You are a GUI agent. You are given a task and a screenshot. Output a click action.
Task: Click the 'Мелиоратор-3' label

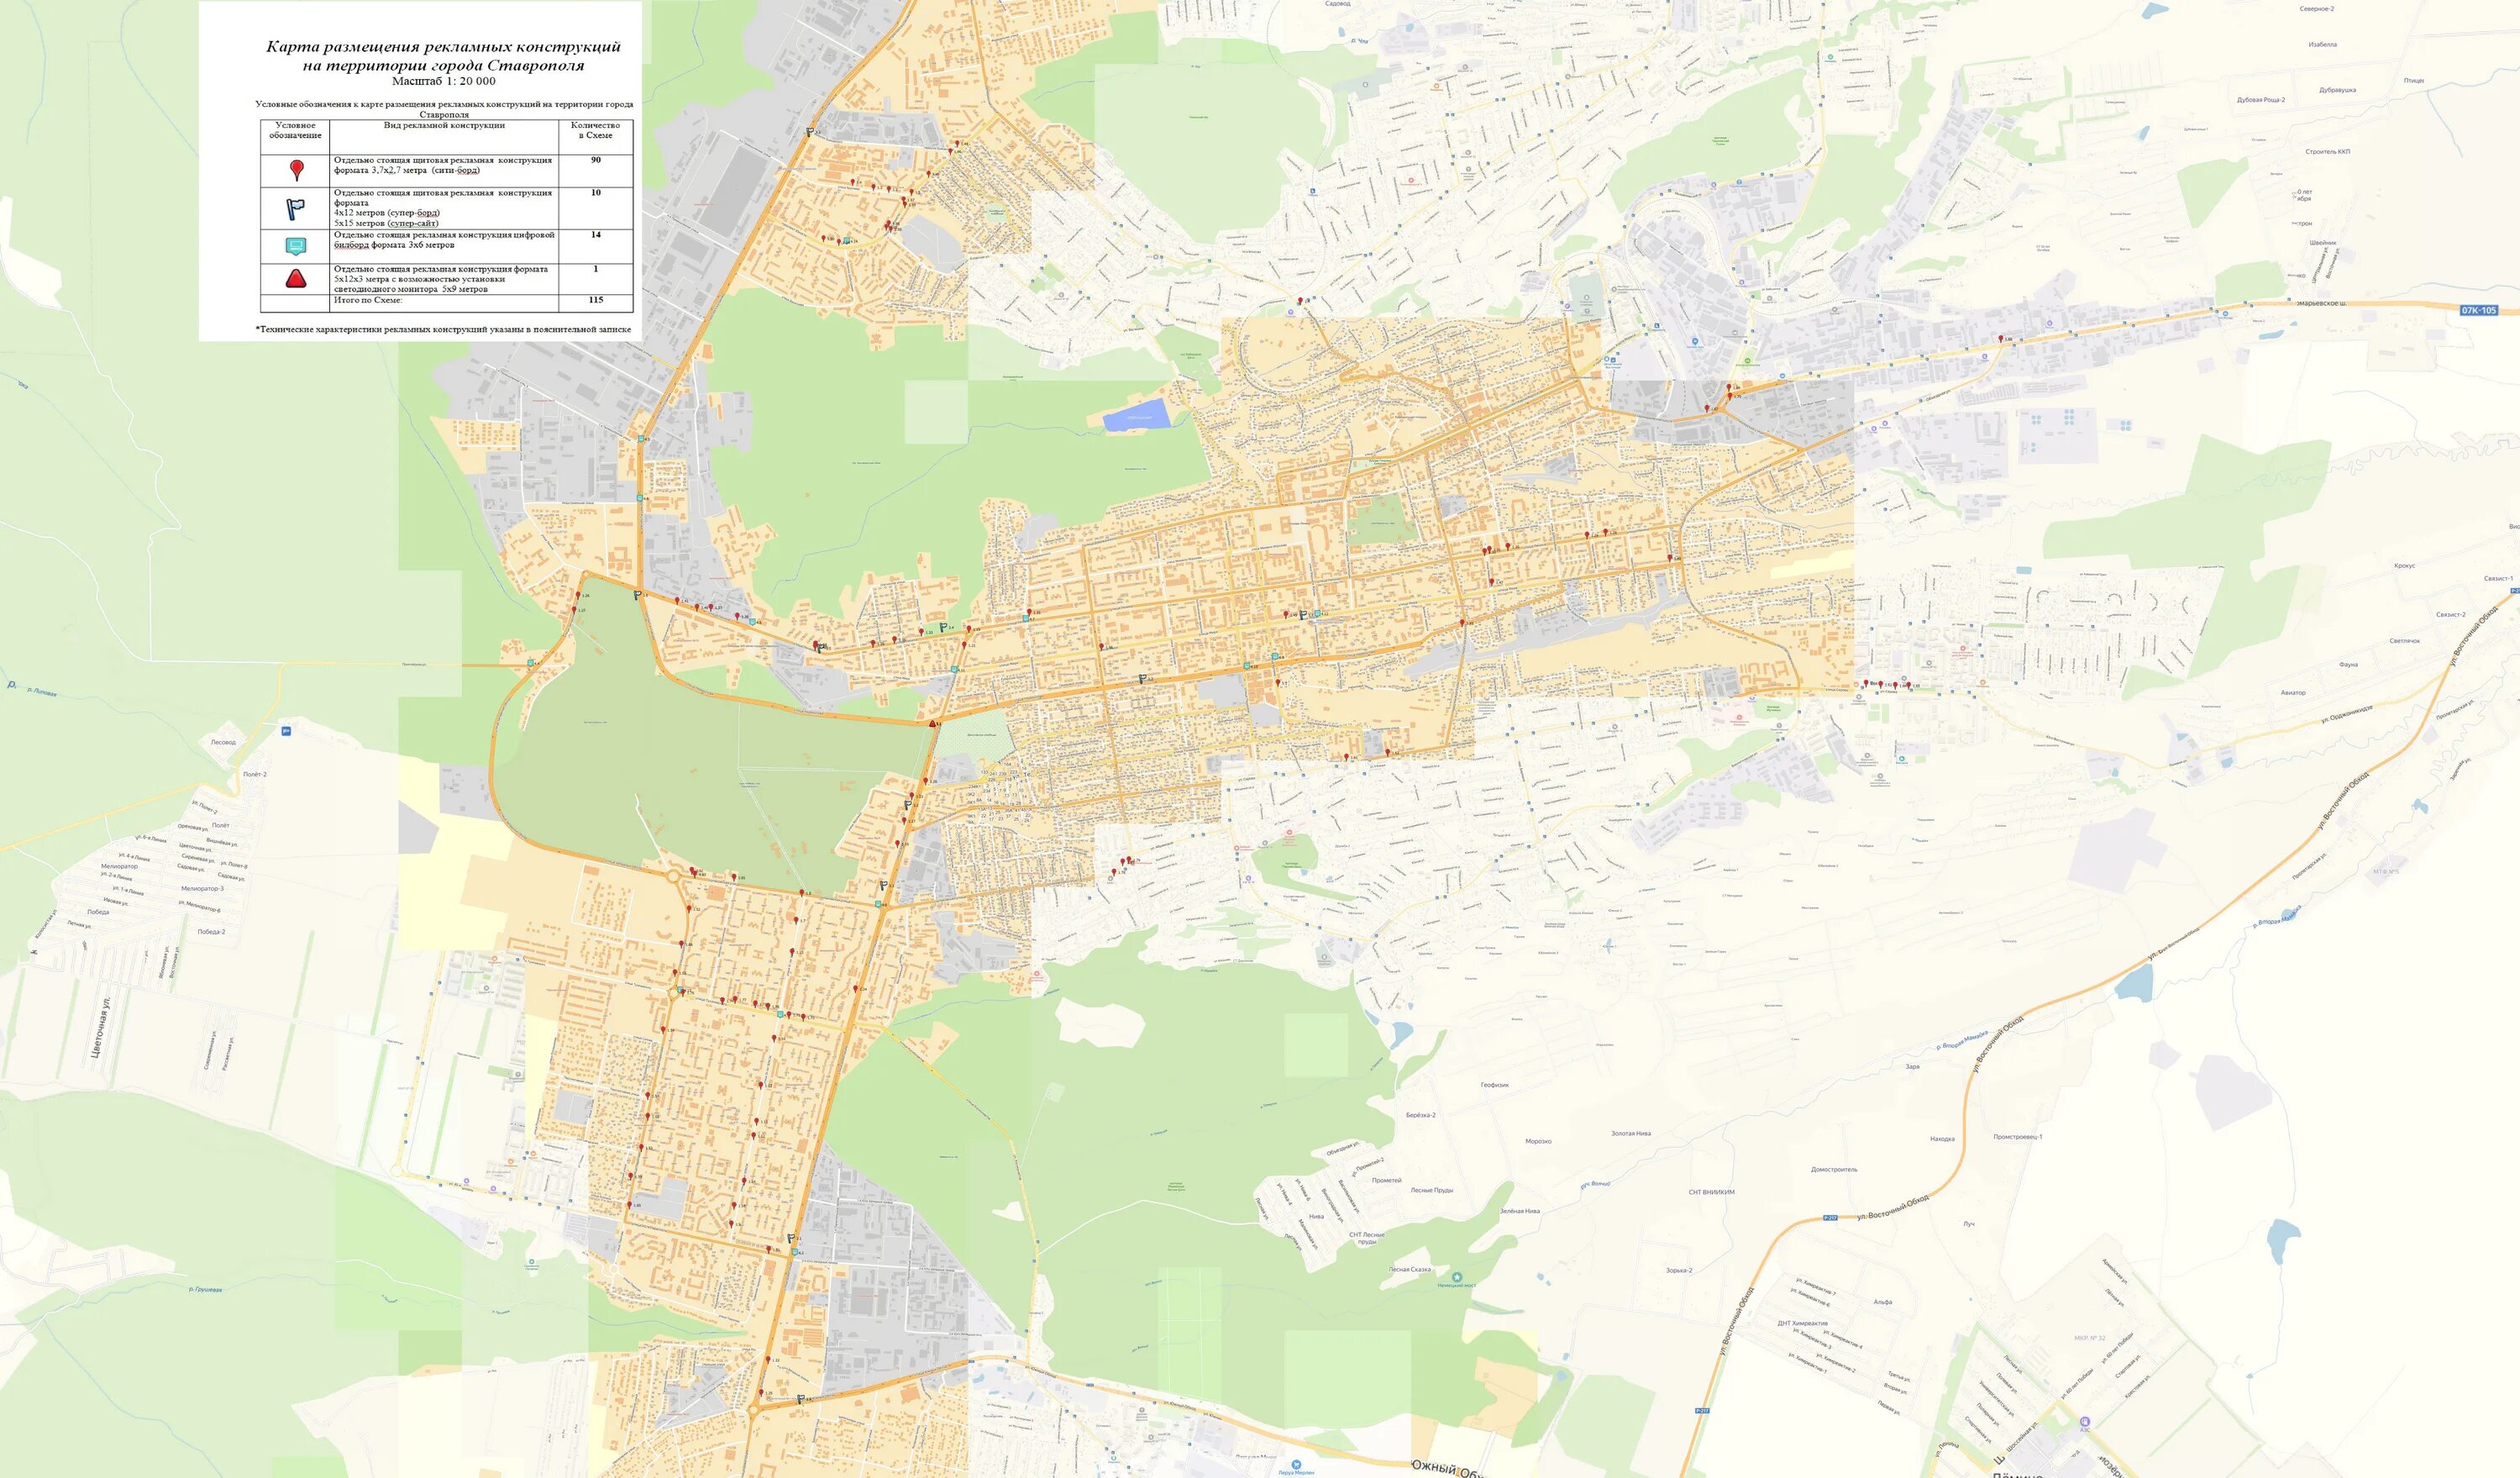pyautogui.click(x=202, y=888)
